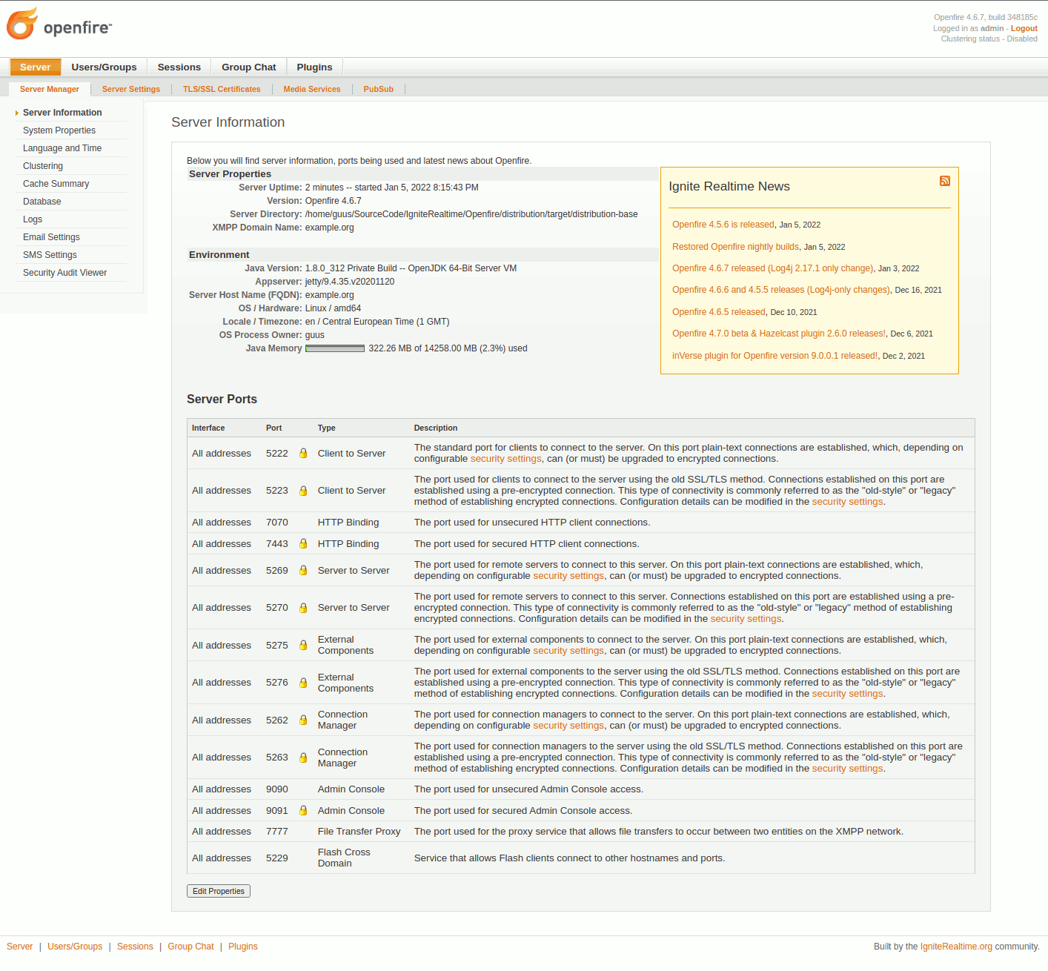Open the Database sidebar item
This screenshot has width=1048, height=971.
point(42,202)
